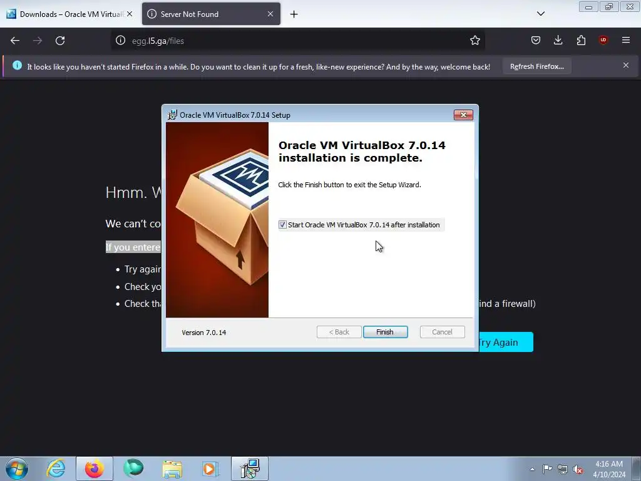
Task: Click the Try Again button on error page
Action: 506,342
